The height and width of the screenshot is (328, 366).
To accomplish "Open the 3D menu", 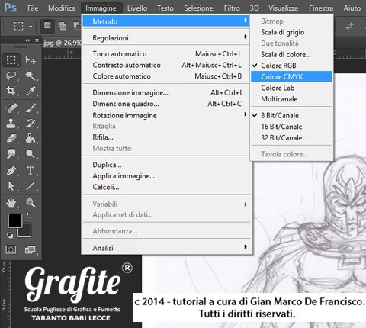I will coord(254,8).
